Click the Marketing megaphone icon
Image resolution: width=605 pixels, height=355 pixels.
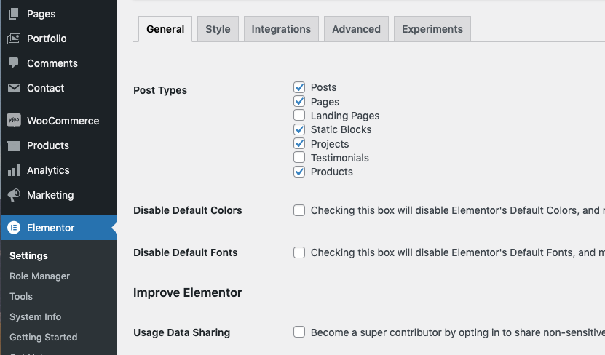[x=14, y=195]
